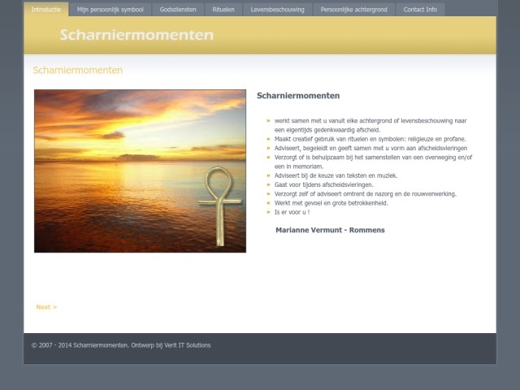The height and width of the screenshot is (390, 520).
Task: Select the name Marianne Vermunt - Rommens
Action: click(x=330, y=230)
